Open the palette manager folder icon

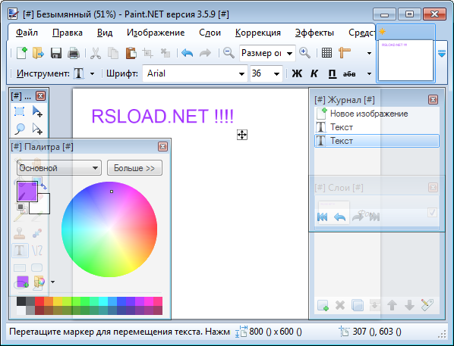(39, 282)
